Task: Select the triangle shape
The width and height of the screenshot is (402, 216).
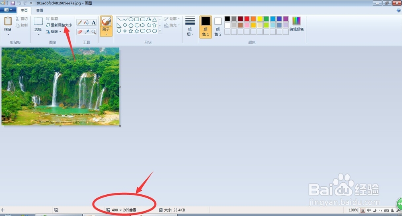Action: coord(154,19)
